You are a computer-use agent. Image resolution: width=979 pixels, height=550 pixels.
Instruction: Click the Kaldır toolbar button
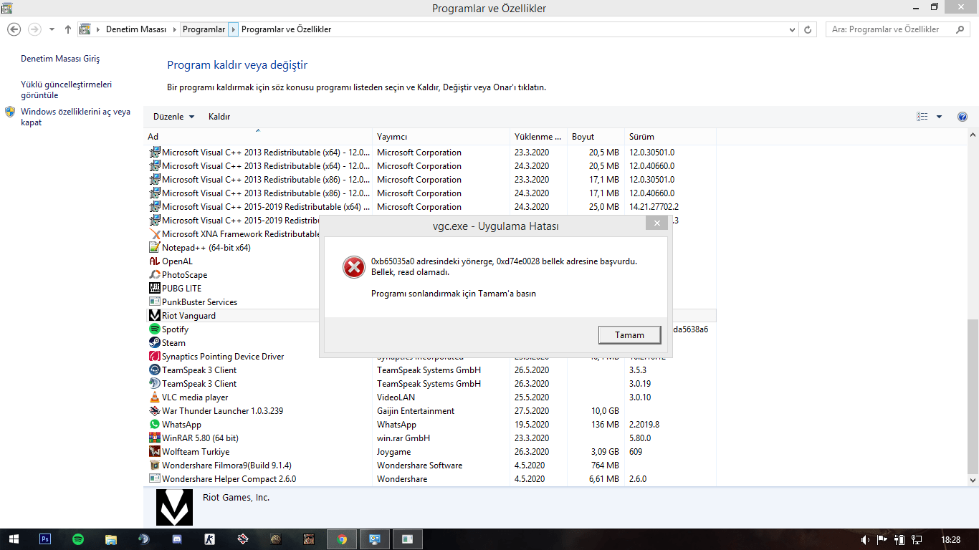coord(219,117)
